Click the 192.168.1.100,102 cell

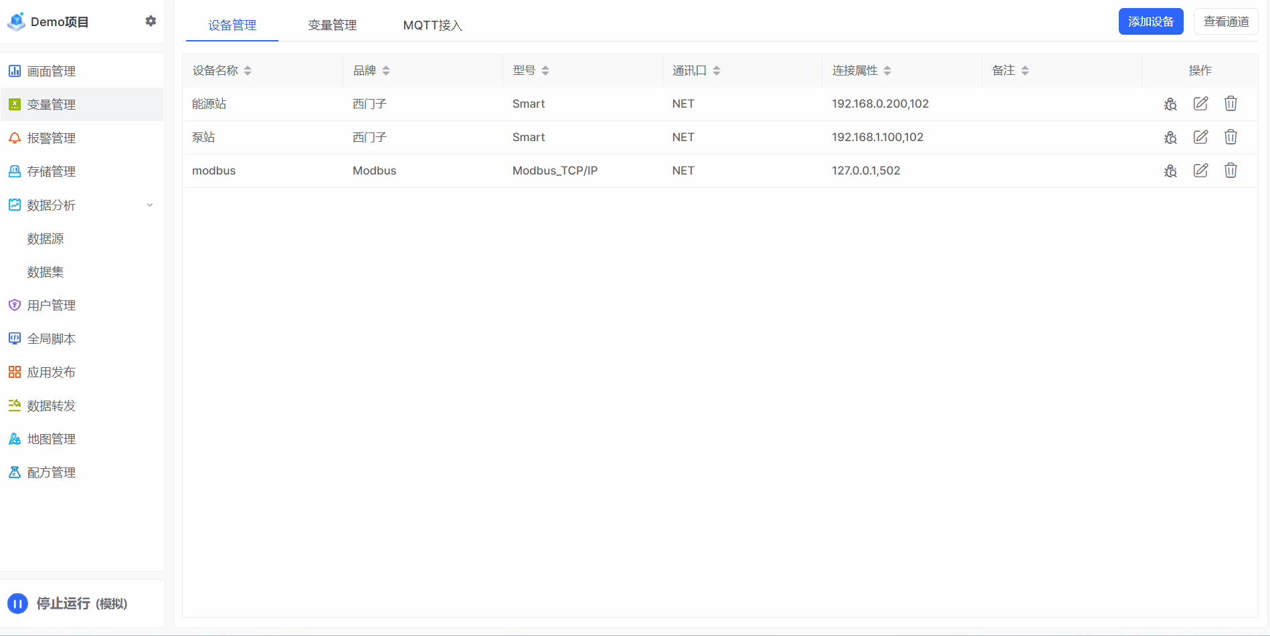[x=901, y=137]
